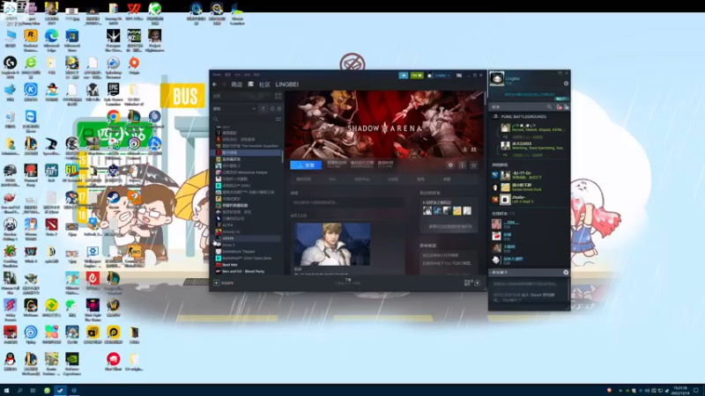Click the library search field
This screenshot has height=396, width=705.
point(243,120)
